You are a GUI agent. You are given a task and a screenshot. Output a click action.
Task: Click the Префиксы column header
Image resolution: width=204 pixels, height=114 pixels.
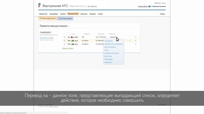click(x=87, y=34)
